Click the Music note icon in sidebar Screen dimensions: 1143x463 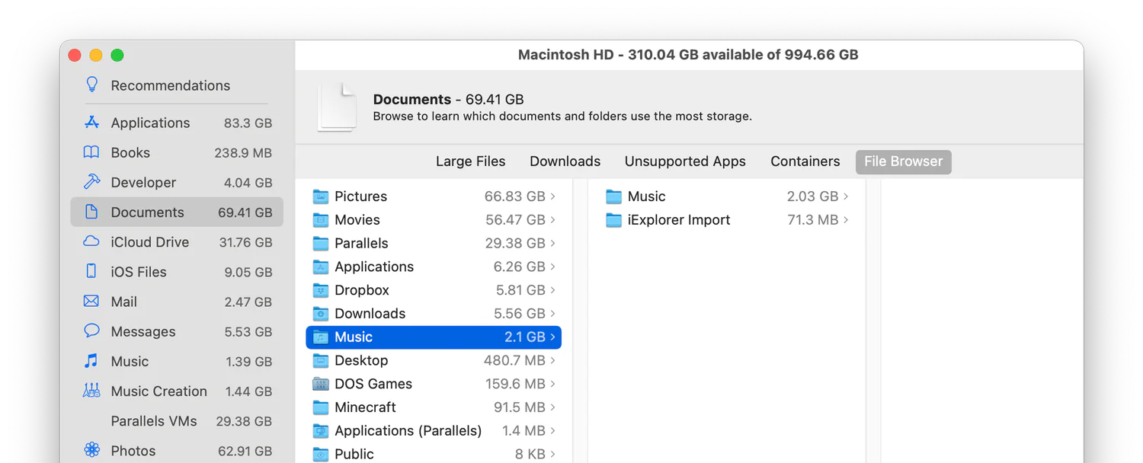pyautogui.click(x=91, y=360)
